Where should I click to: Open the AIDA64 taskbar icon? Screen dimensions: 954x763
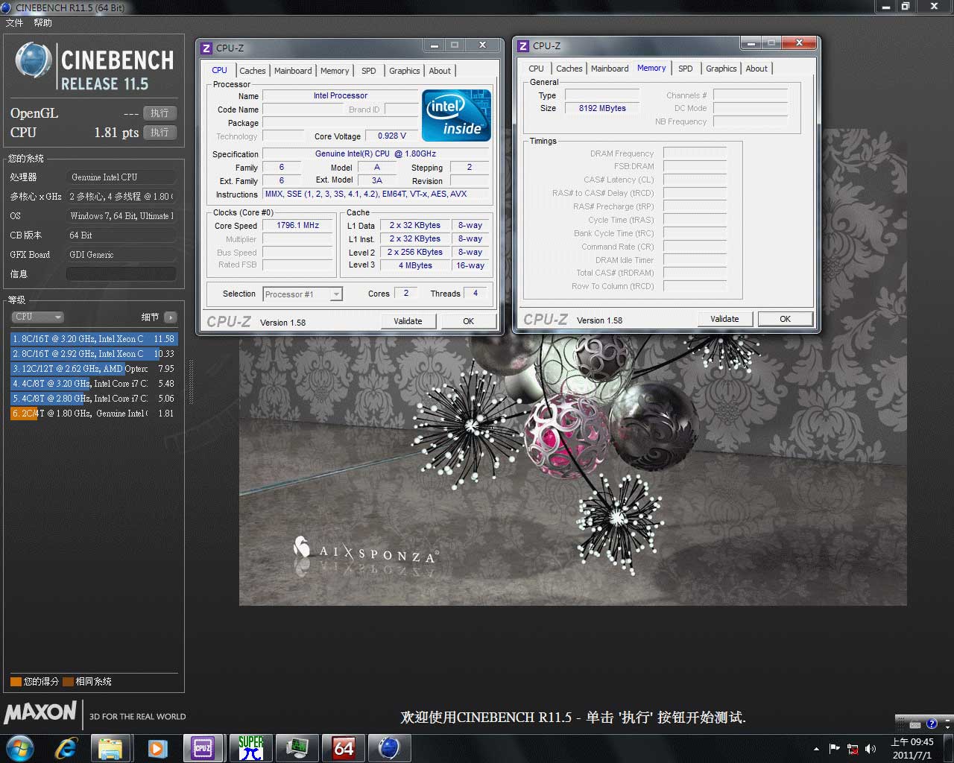[x=344, y=747]
